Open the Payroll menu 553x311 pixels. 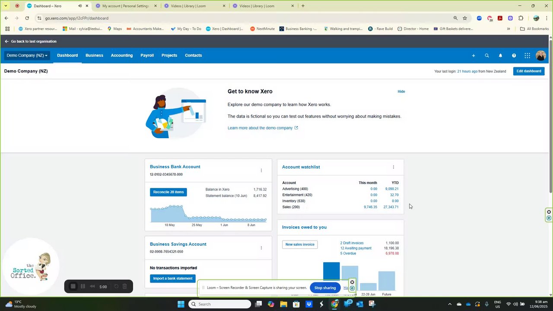(147, 55)
